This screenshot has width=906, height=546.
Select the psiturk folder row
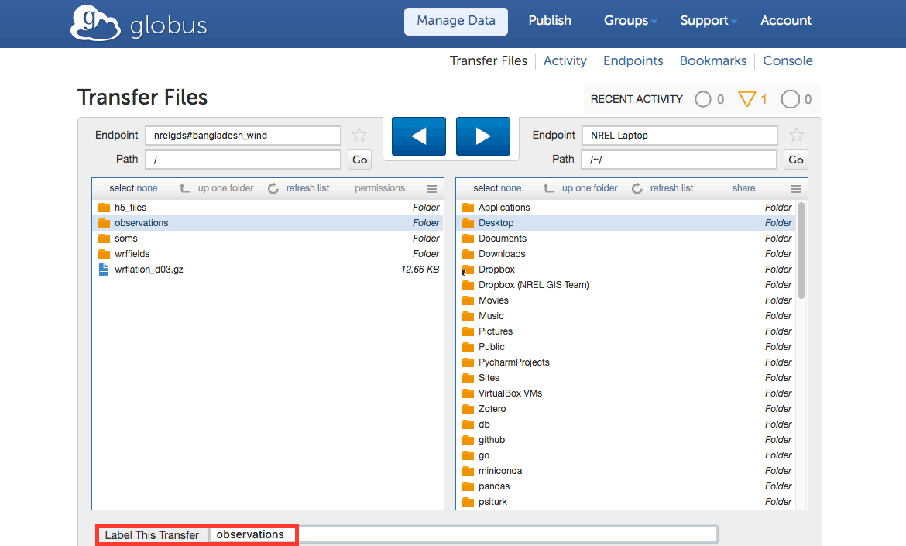click(627, 502)
